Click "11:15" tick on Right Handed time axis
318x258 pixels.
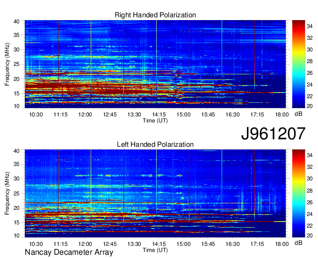click(x=60, y=115)
